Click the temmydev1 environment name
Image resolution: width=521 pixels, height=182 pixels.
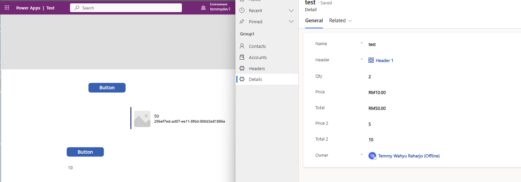tap(220, 9)
